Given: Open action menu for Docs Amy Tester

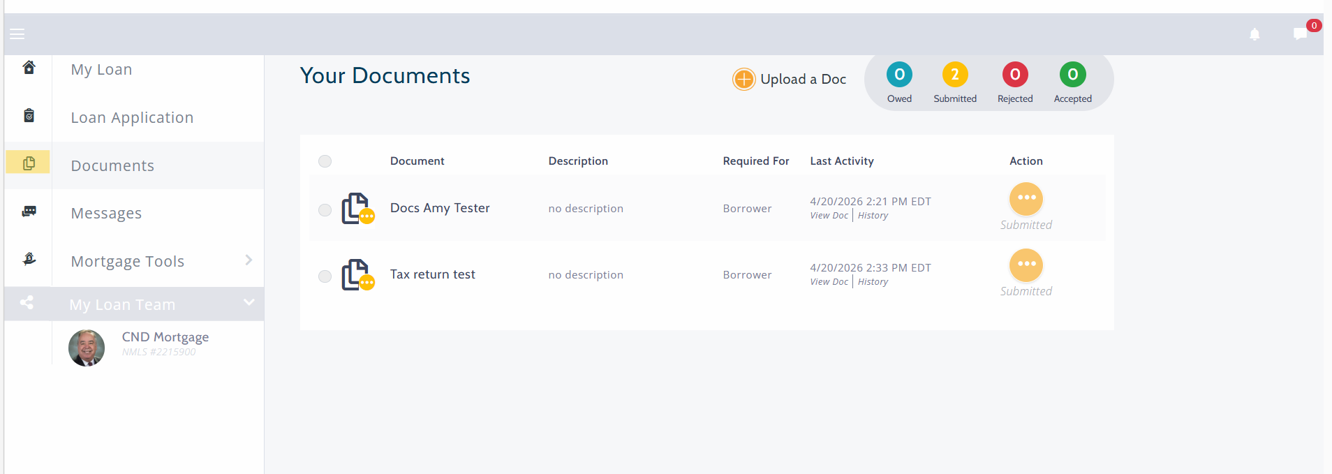Looking at the screenshot, I should click(x=1026, y=199).
